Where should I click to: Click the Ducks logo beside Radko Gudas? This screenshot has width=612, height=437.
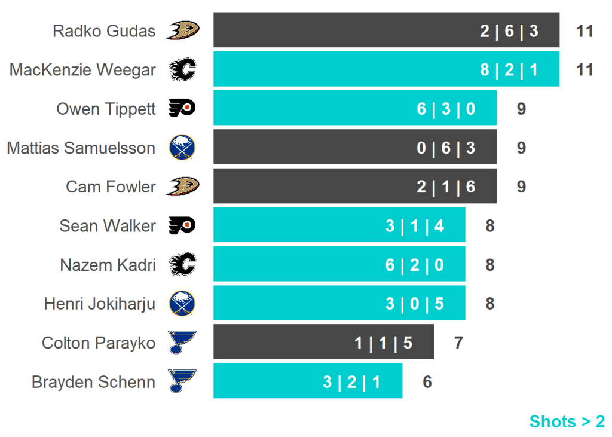[182, 30]
